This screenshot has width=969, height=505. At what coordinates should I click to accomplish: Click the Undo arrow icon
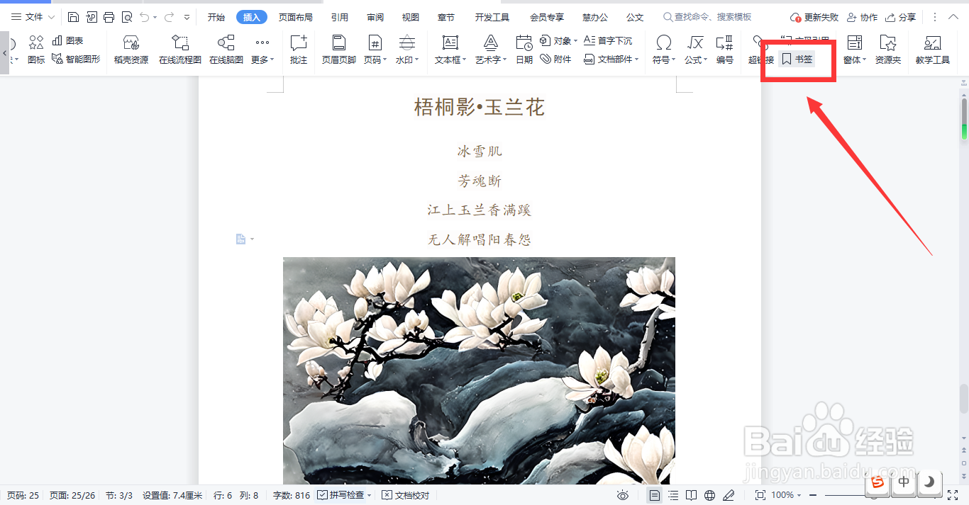(145, 17)
